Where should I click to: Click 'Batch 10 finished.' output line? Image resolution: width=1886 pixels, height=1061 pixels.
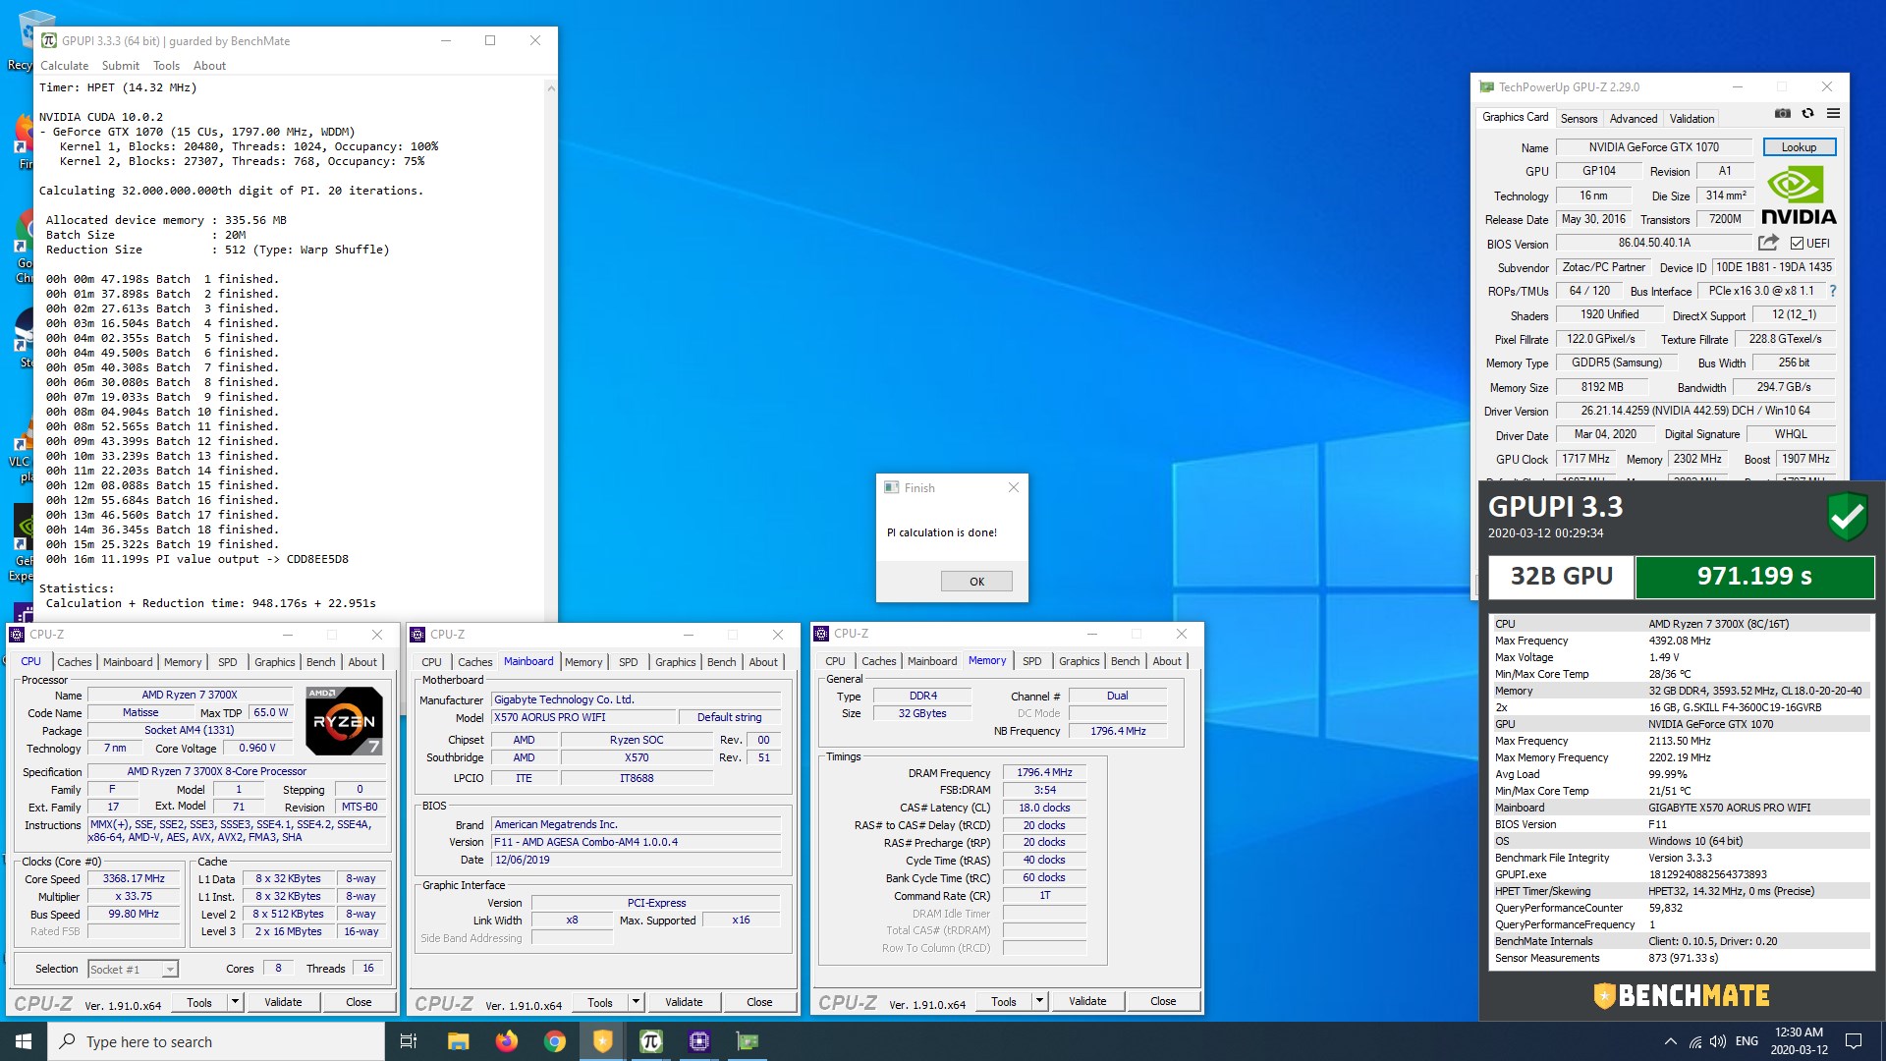(162, 412)
